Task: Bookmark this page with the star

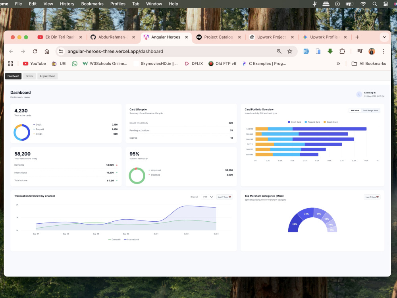Action: click(x=290, y=51)
